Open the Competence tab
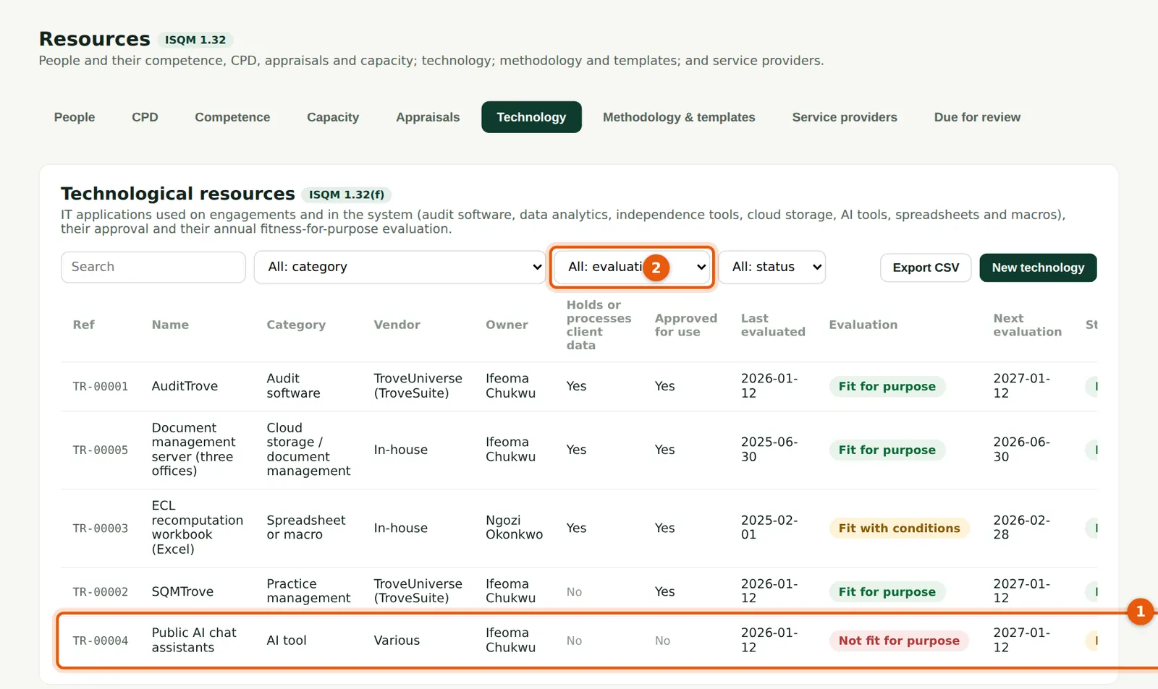Viewport: 1158px width, 689px height. click(232, 117)
